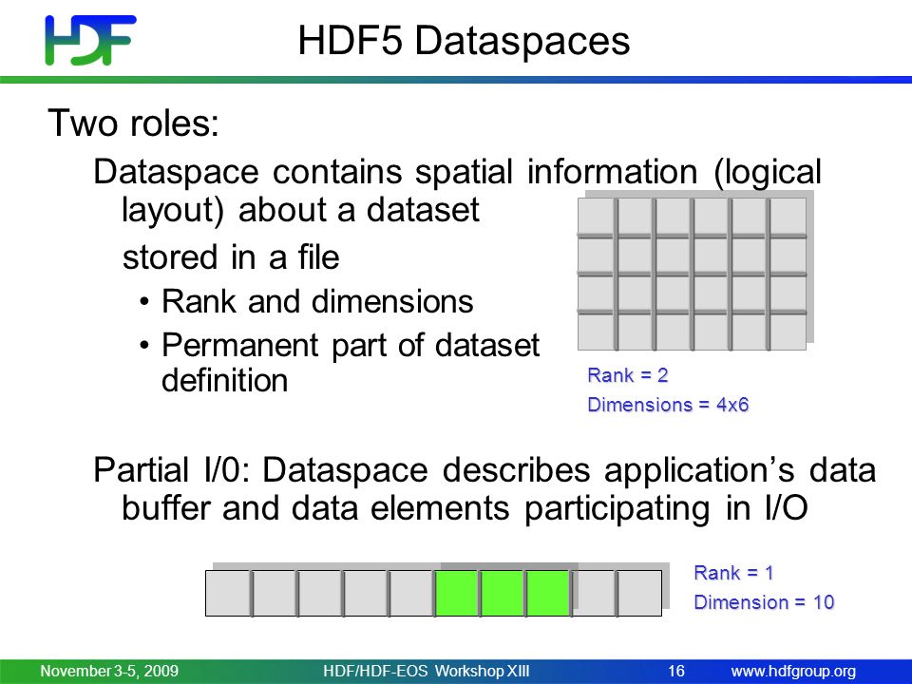
Task: Click the middle green cell in the array
Action: (503, 593)
